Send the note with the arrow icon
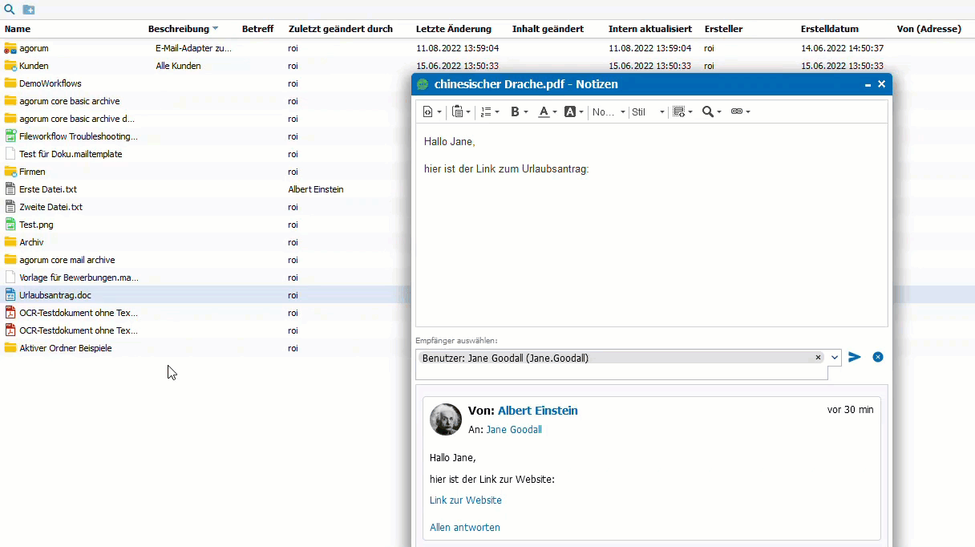The height and width of the screenshot is (547, 975). coord(855,357)
